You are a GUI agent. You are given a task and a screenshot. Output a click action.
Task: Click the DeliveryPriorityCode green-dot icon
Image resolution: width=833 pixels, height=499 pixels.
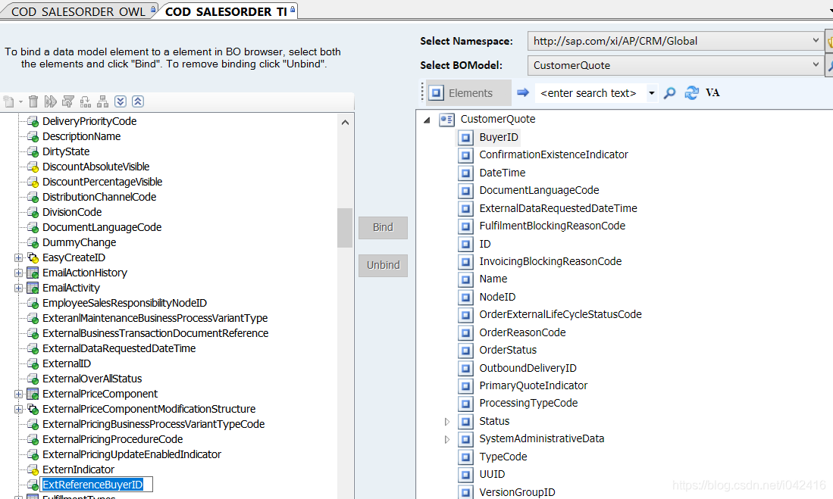coord(33,122)
